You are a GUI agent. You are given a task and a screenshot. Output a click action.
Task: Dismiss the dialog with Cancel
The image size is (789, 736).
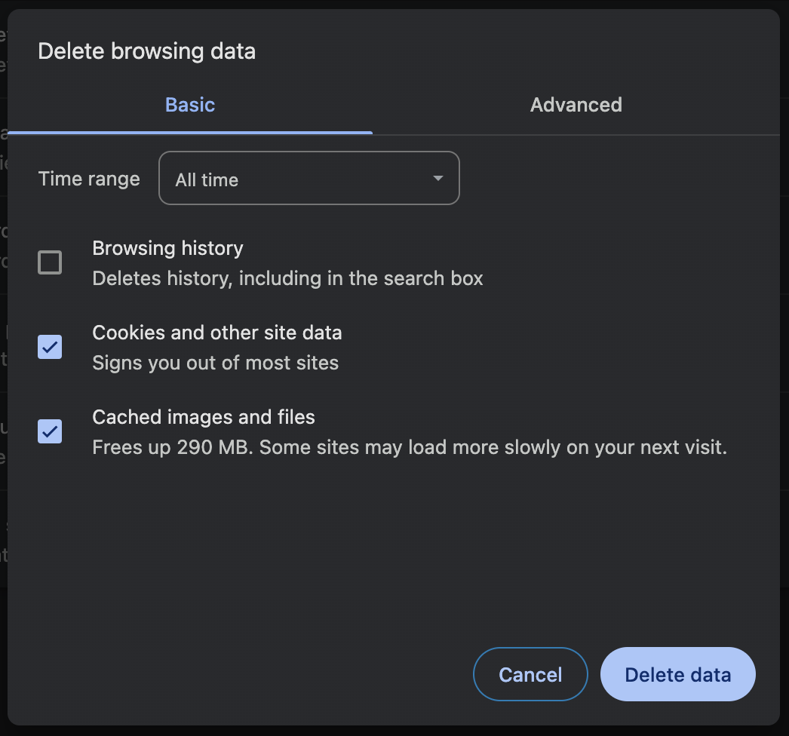(530, 674)
